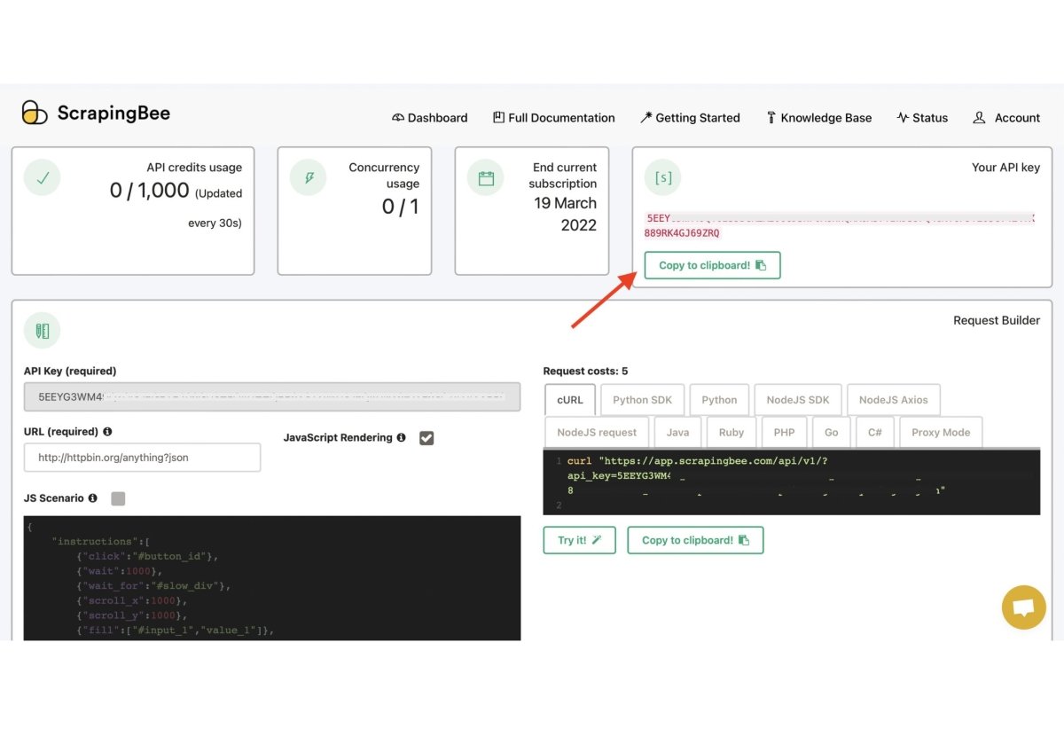Switch to the Python tab
Screen dimensions: 1064x752
tap(719, 400)
